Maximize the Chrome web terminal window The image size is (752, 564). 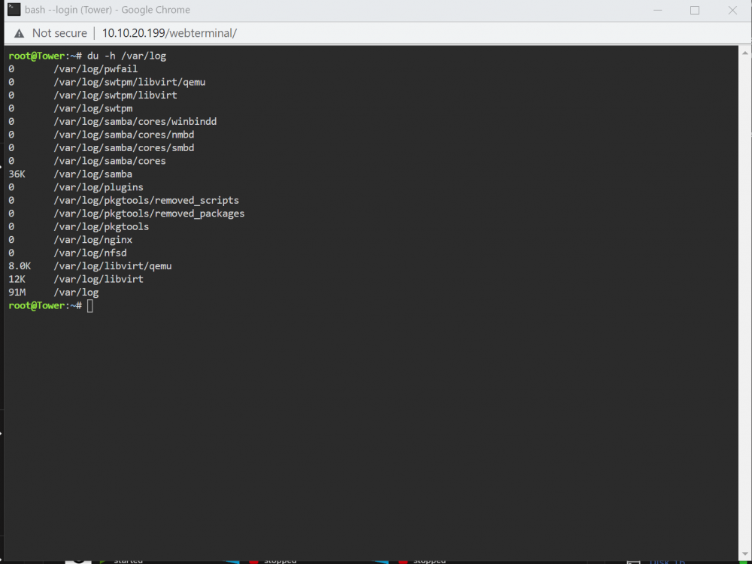(x=694, y=10)
